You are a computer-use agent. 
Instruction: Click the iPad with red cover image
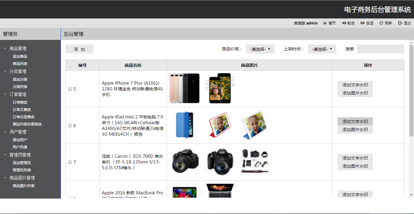click(x=220, y=125)
